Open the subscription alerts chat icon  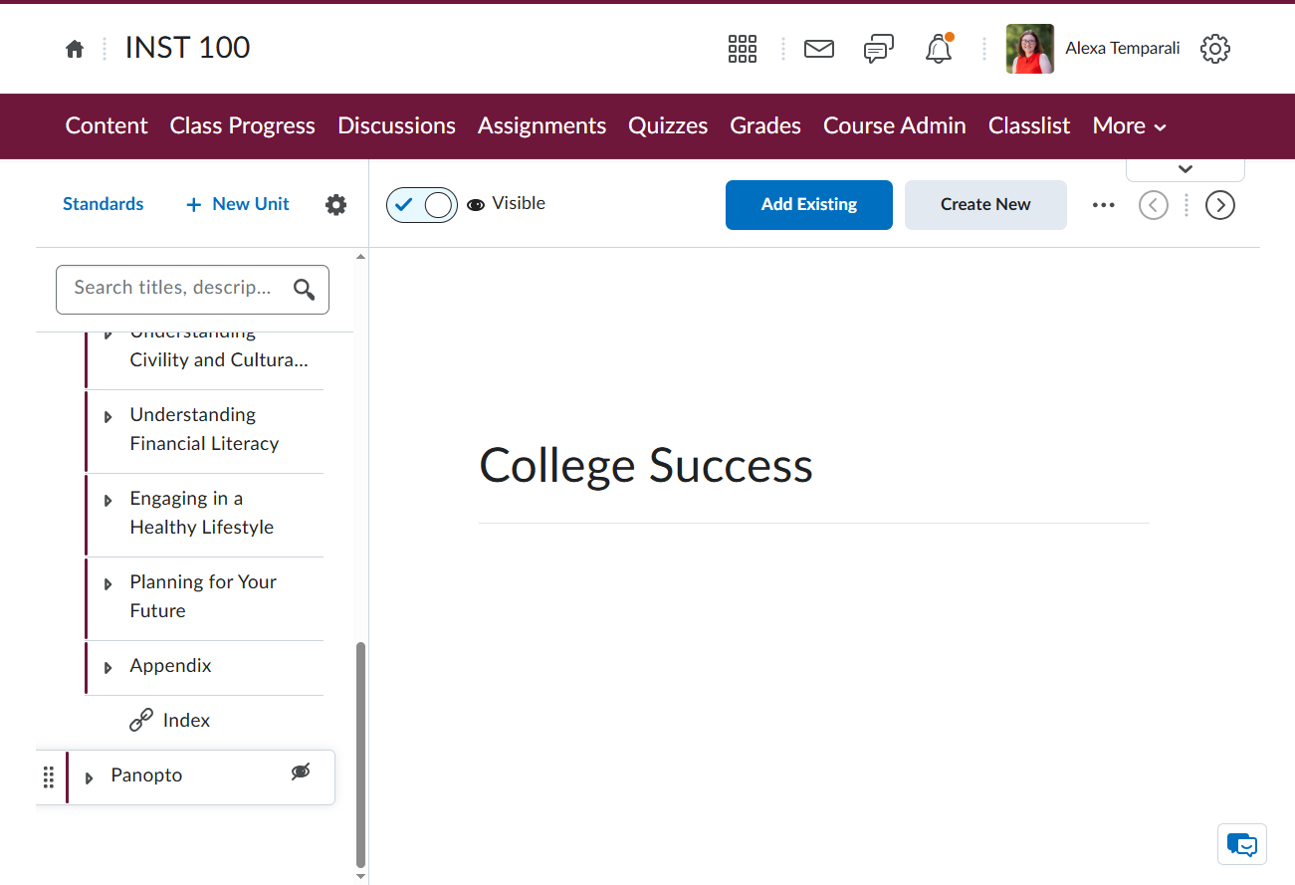(879, 49)
